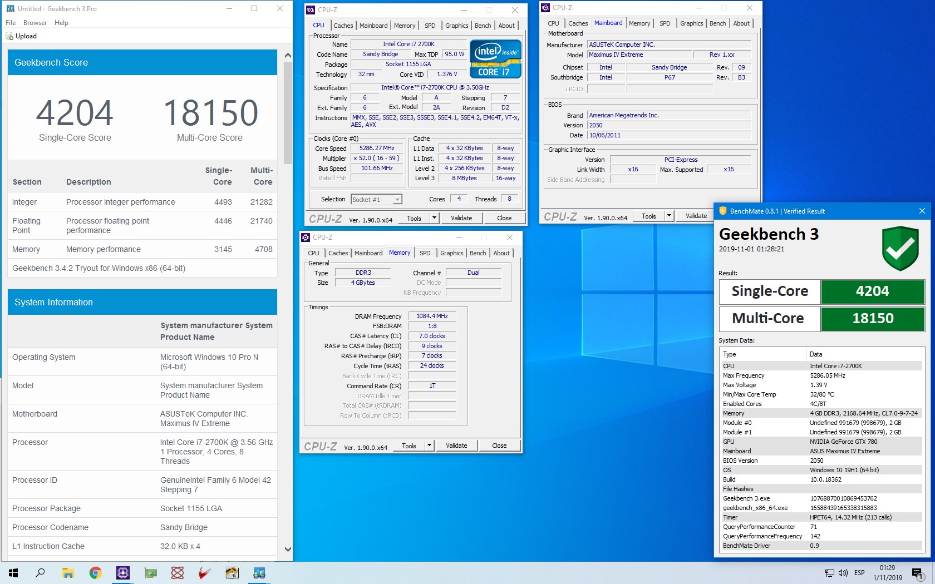Click the title bar icon of the CPU-Z window showing the CPU tab
The width and height of the screenshot is (935, 584).
click(x=311, y=9)
